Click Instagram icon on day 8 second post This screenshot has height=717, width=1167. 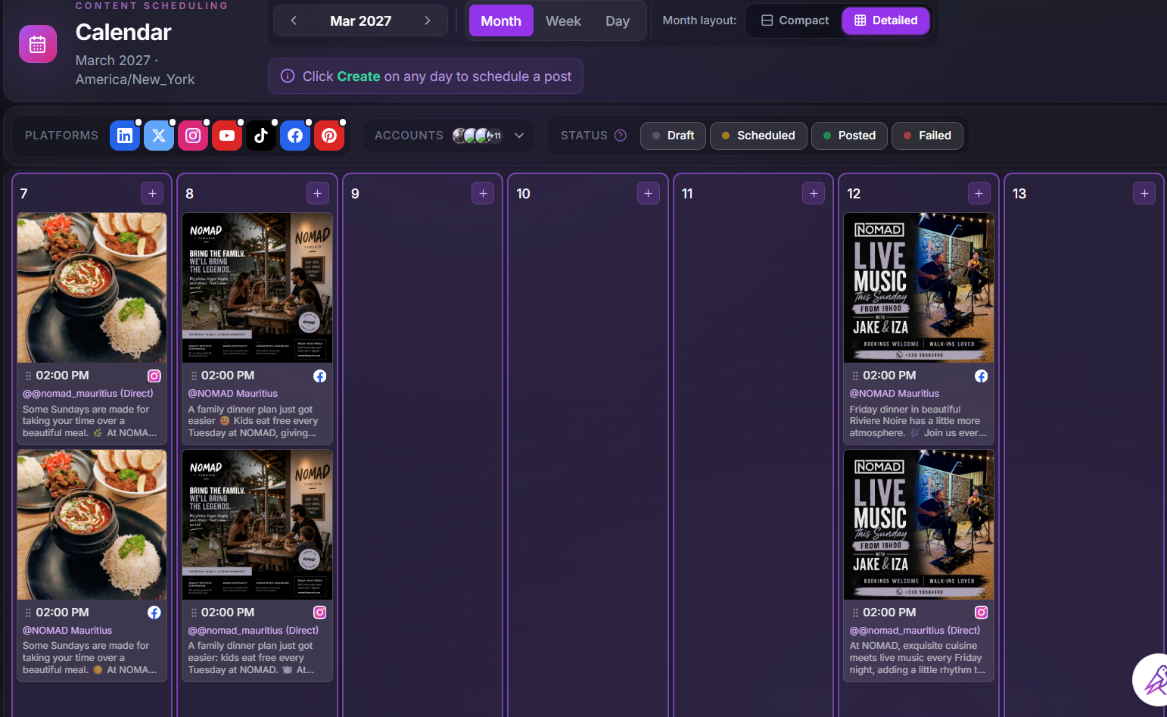[320, 613]
